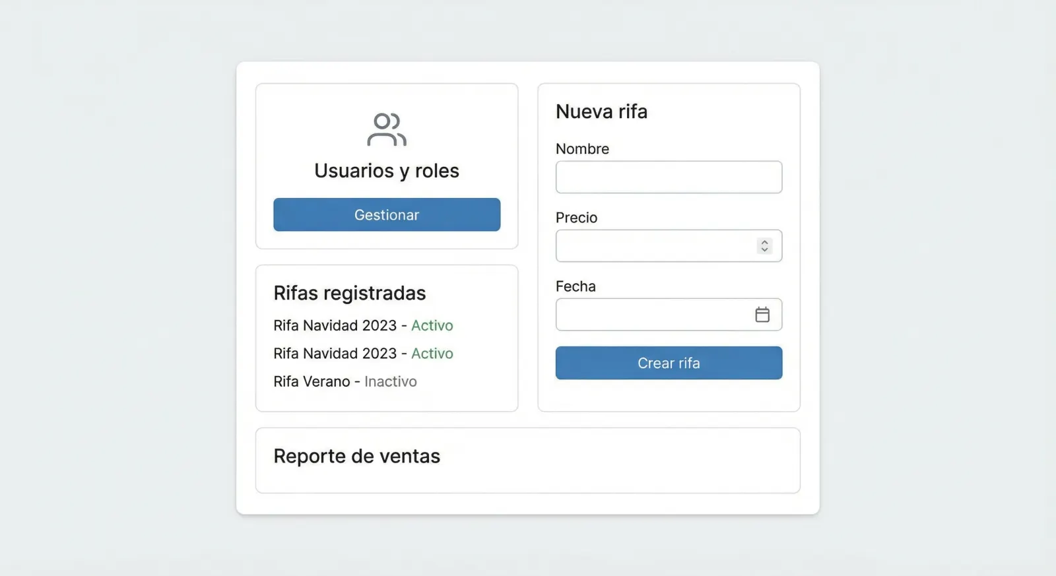Open the calendar icon in Fecha field
Viewport: 1056px width, 576px height.
[x=762, y=315]
